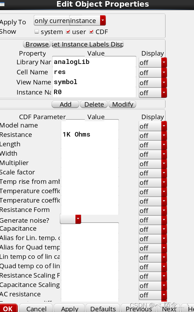Screen dimensions: 194x312
Task: Click the Capacitance value field
Action: tap(90, 228)
